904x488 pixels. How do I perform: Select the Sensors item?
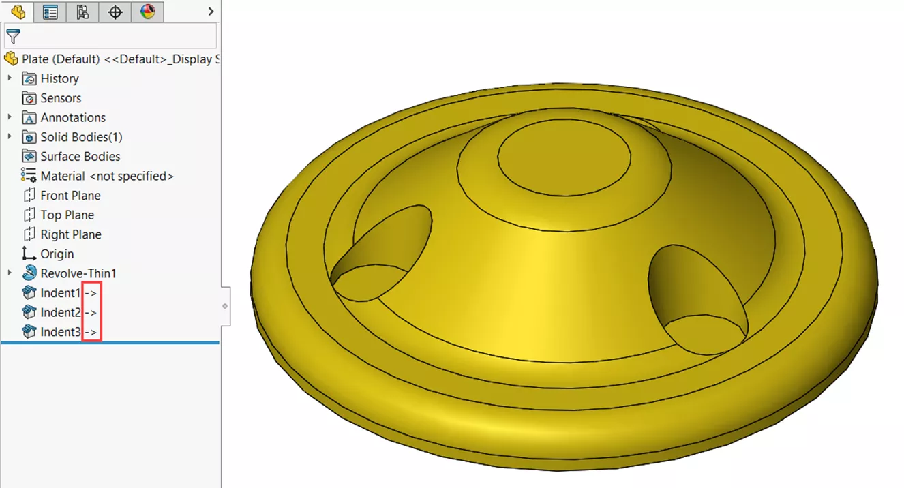coord(61,98)
